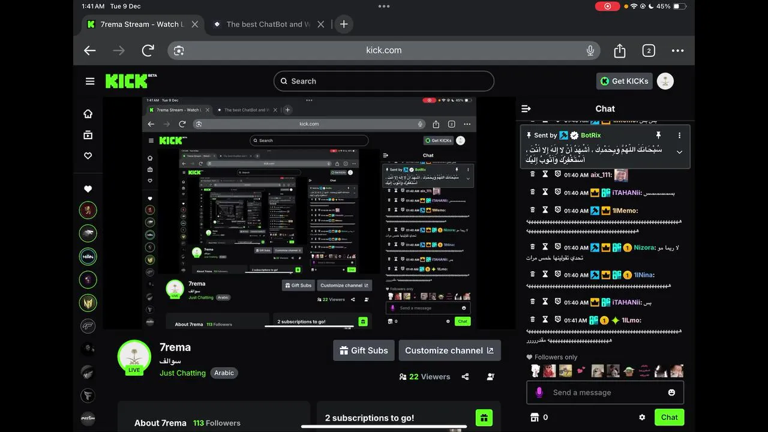Open the emoji picker in chat input

(671, 392)
